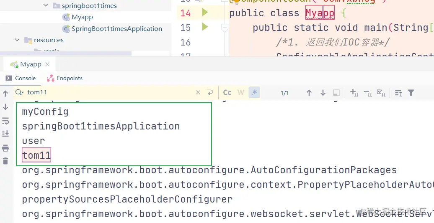Click the AutoConfigurationPackages console line

209,170
